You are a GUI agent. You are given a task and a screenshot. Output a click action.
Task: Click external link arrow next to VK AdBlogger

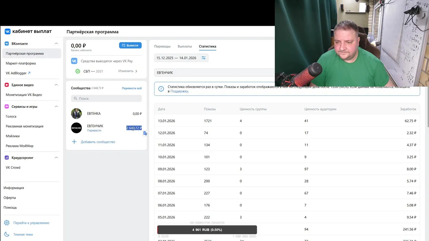(29, 73)
